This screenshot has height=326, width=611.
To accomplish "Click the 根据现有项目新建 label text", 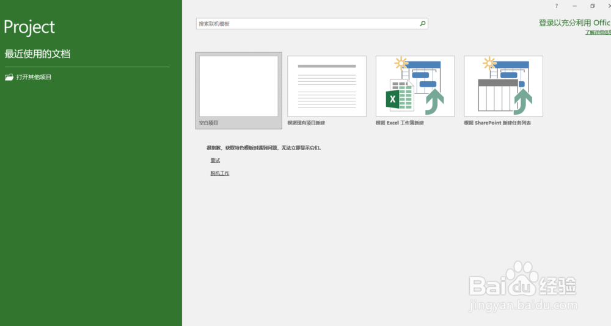I will pyautogui.click(x=306, y=123).
